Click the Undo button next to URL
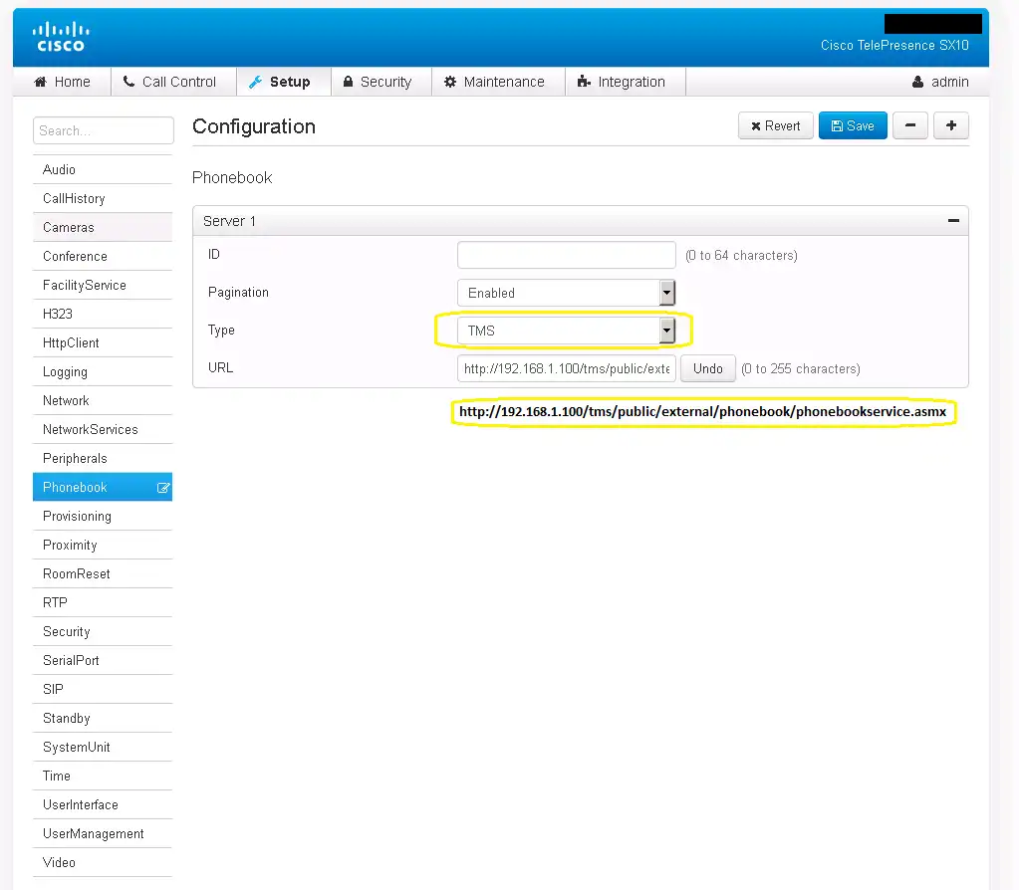 click(x=707, y=368)
